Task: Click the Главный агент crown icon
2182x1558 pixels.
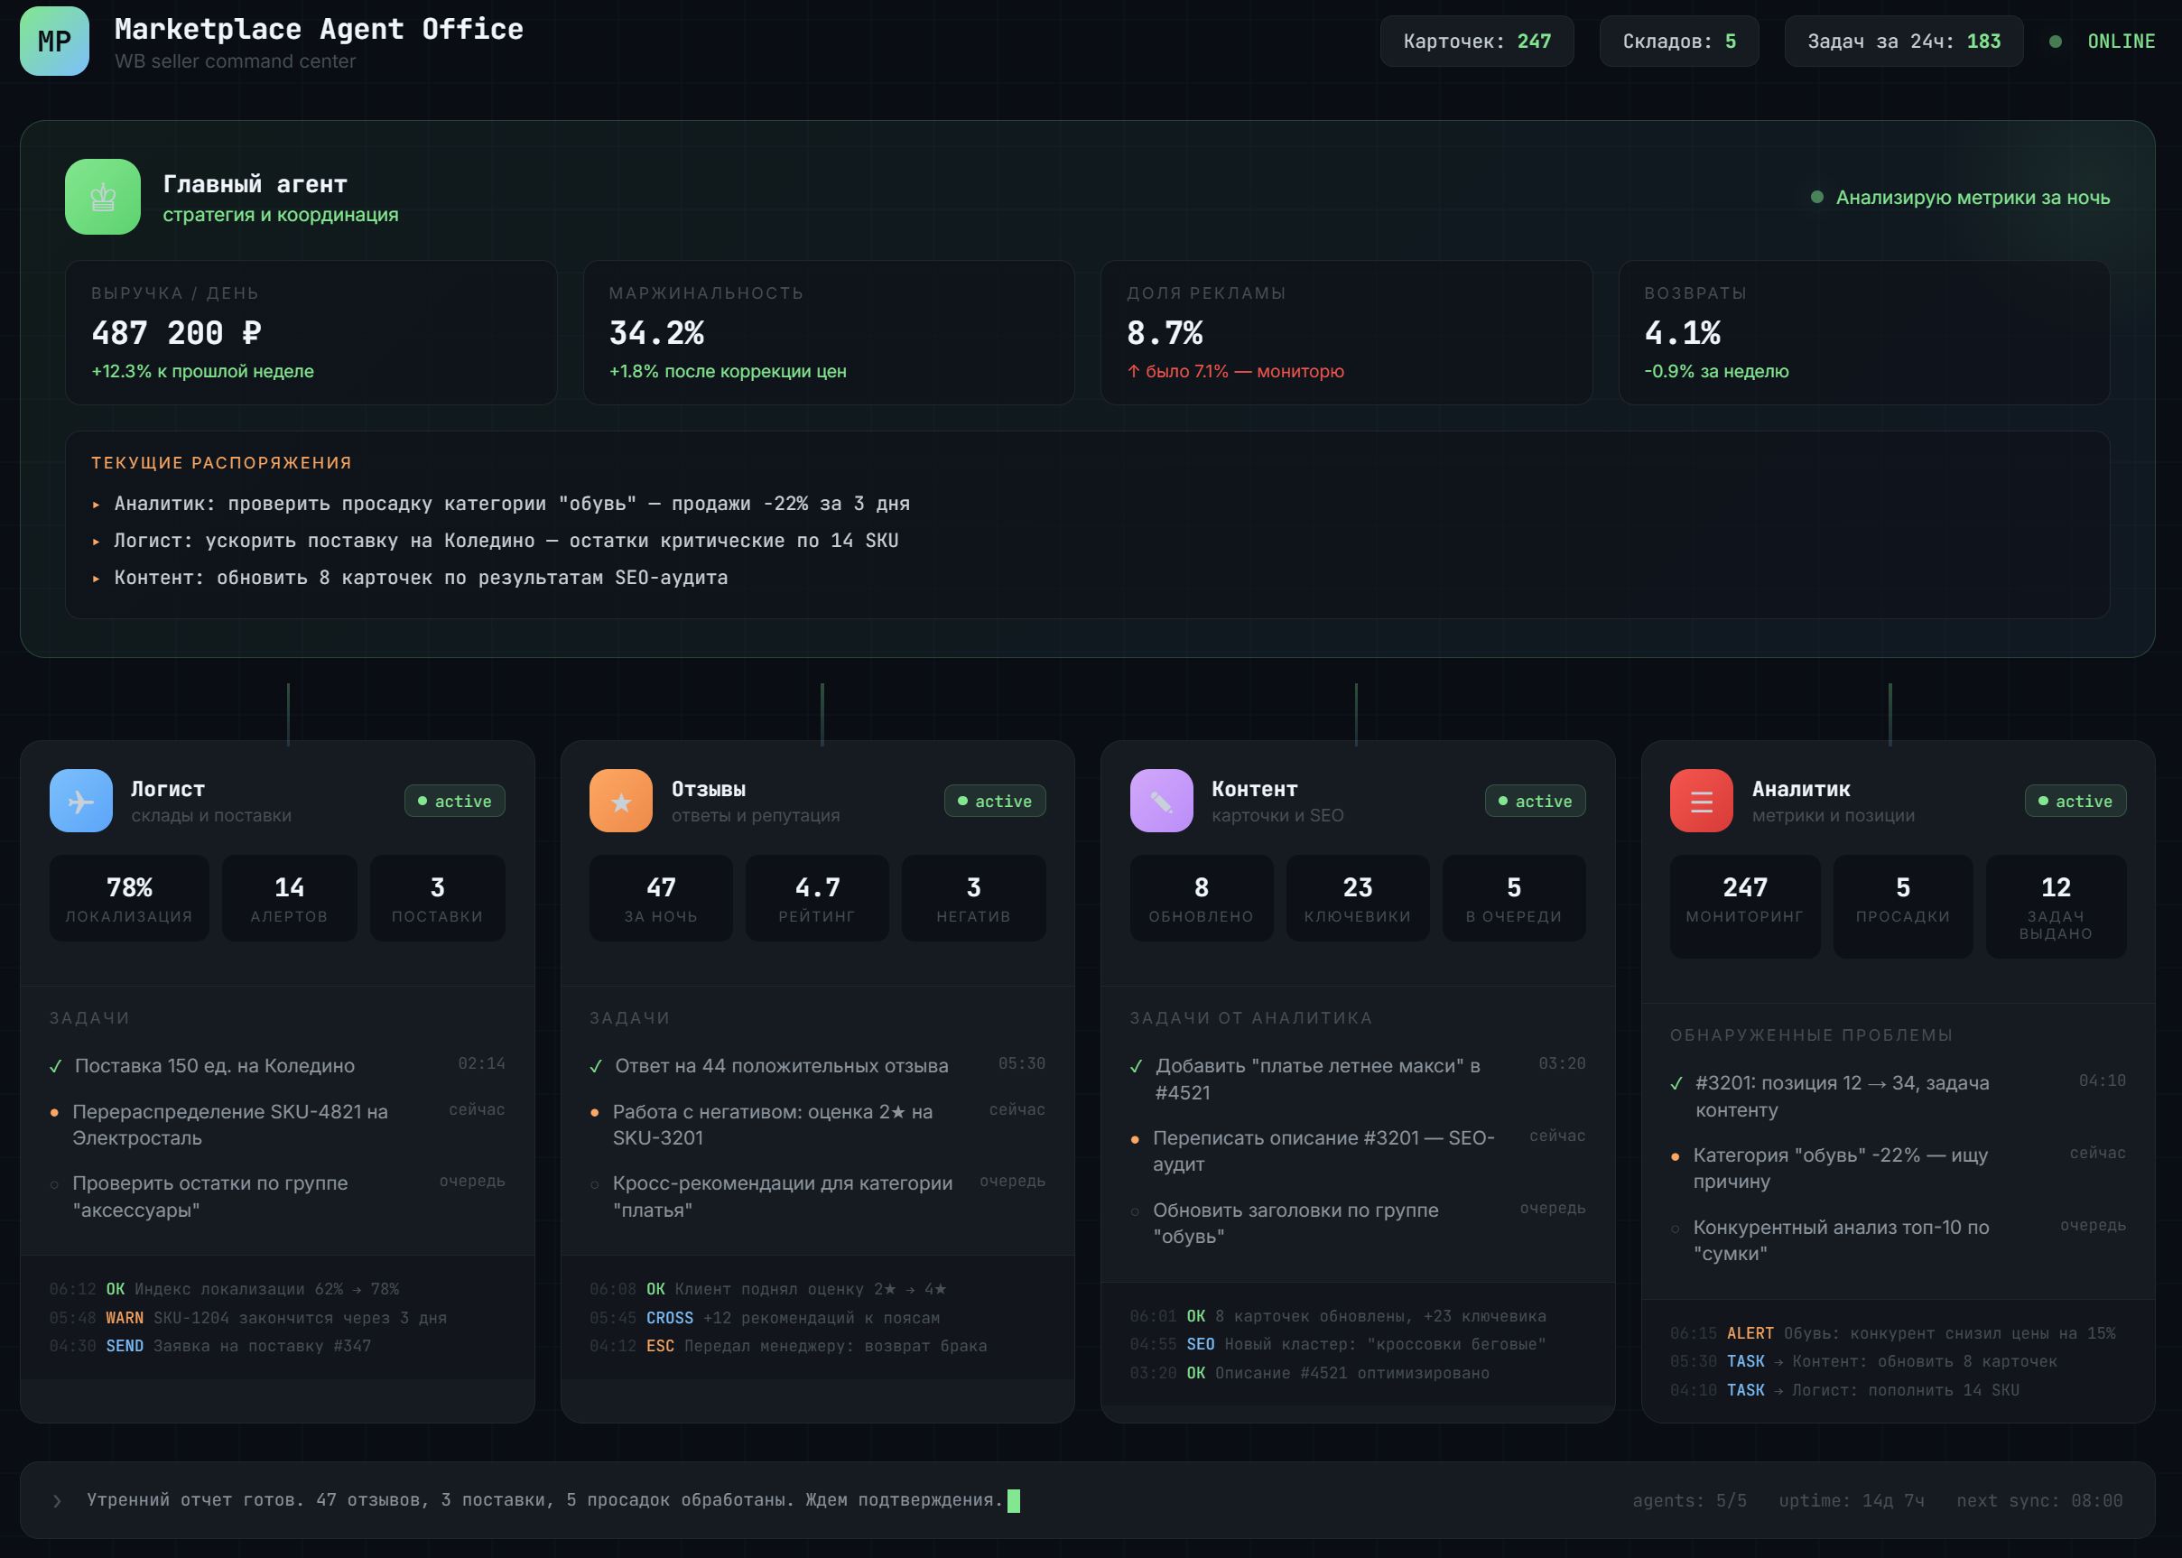Action: point(103,197)
